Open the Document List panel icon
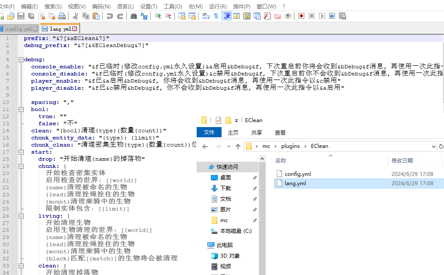This screenshot has height=275, width=444. click(x=257, y=16)
